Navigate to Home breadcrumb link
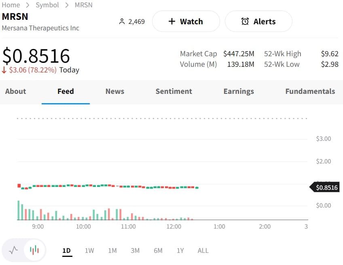Viewport: 343px width, 265px height. [11, 5]
